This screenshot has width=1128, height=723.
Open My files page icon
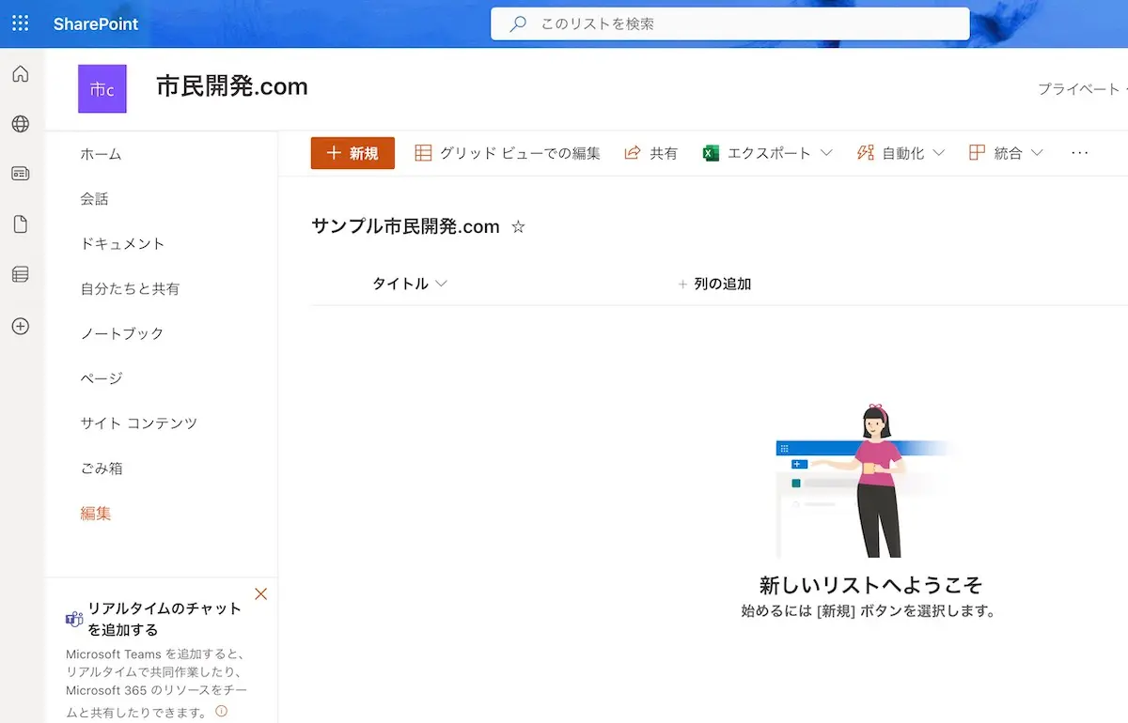tap(20, 224)
